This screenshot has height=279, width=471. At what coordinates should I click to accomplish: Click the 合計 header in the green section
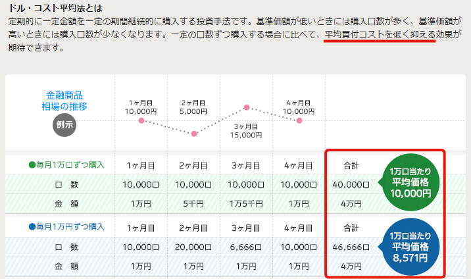(351, 165)
